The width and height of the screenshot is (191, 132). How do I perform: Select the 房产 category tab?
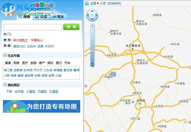(42, 63)
